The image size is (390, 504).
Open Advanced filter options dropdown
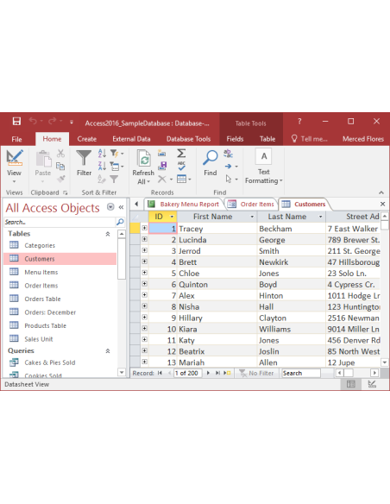(116, 167)
